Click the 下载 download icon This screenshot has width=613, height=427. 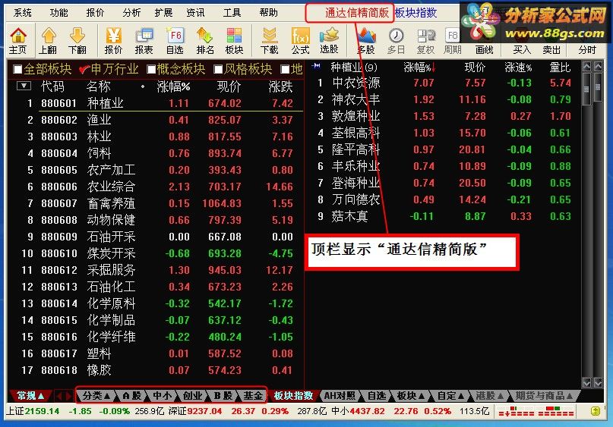[x=270, y=40]
